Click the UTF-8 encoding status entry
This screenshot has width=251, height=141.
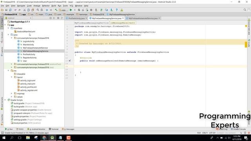tap(212, 133)
